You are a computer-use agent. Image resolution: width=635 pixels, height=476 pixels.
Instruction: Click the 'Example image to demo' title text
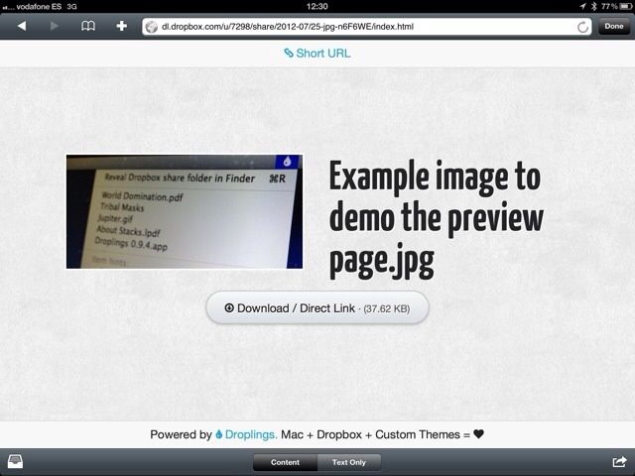[x=436, y=219]
